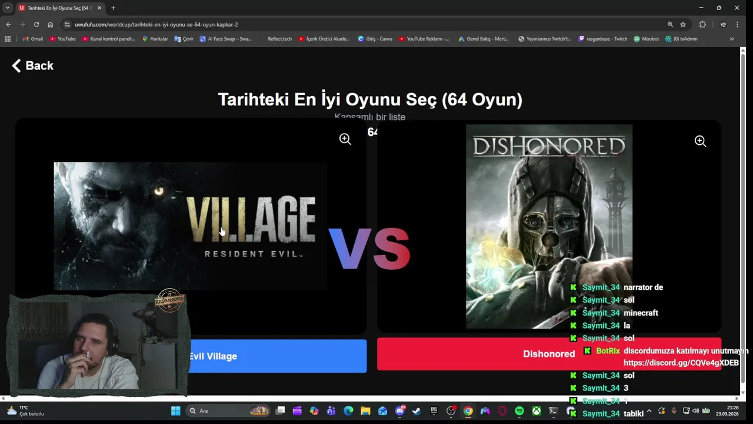Bookmark this page with the star icon
Viewport: 753px width, 424px height.
[683, 24]
